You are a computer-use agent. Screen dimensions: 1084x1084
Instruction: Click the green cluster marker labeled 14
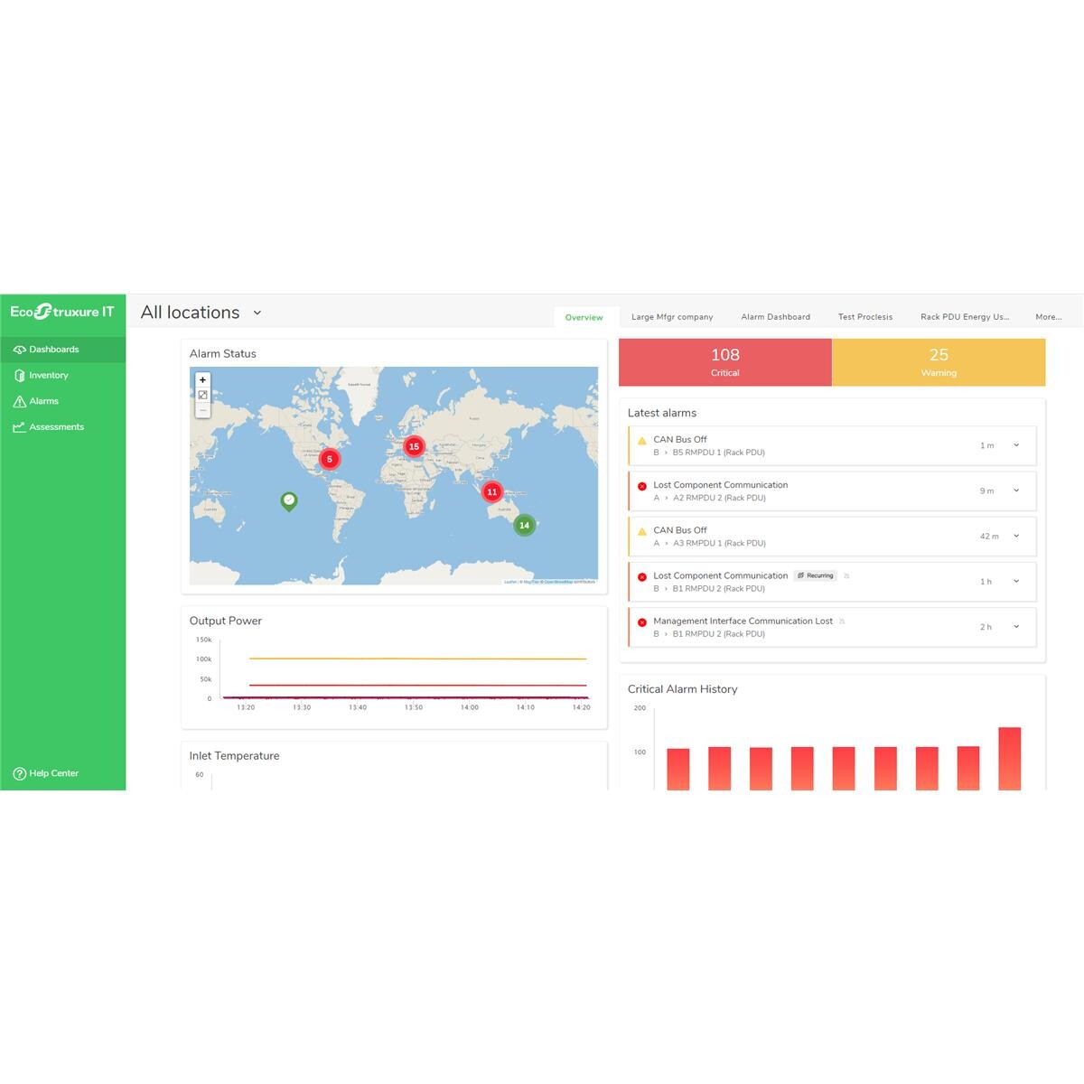(x=524, y=525)
